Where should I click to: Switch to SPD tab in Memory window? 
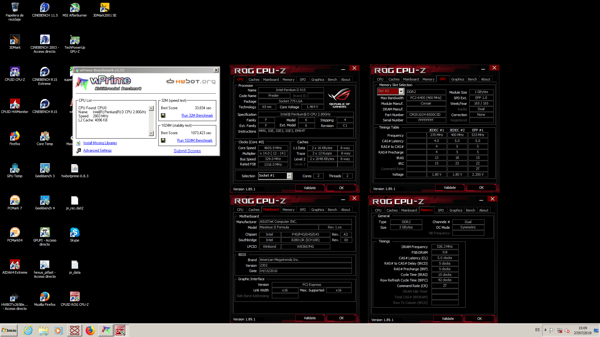441,210
